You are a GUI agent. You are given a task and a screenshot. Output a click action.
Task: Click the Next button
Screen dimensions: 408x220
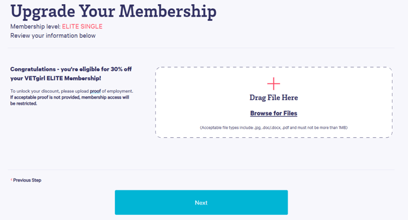click(201, 202)
